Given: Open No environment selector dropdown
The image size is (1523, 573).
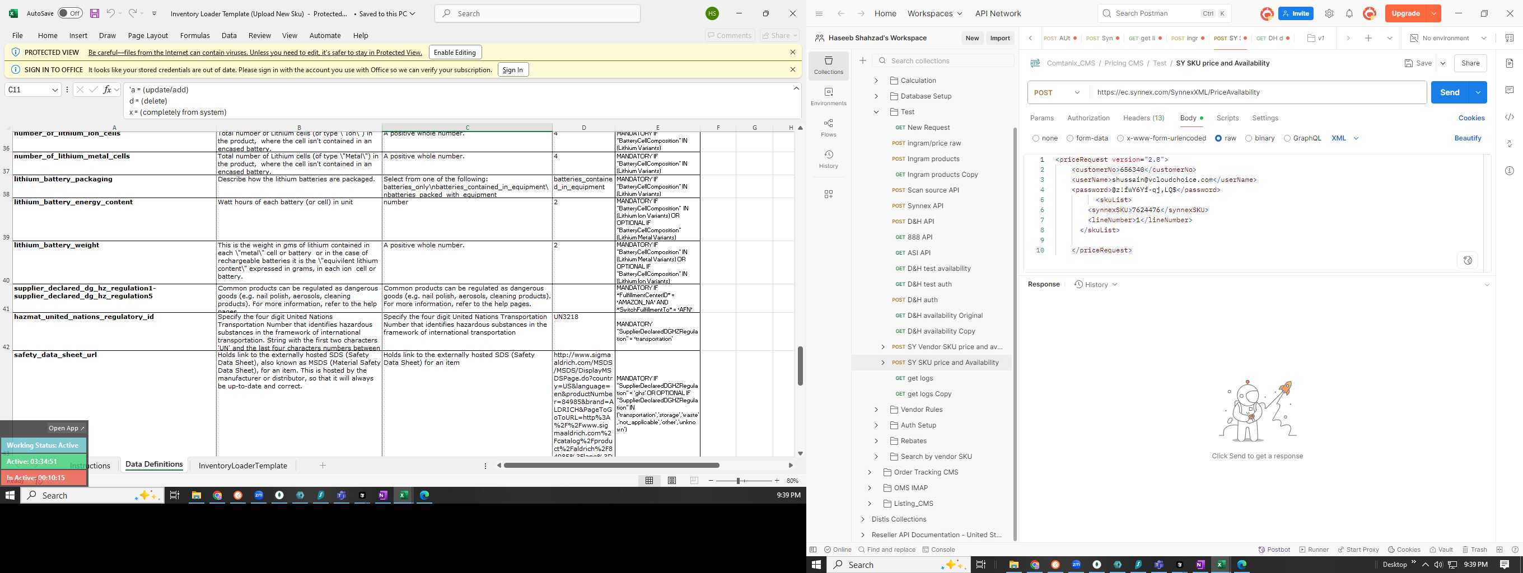Looking at the screenshot, I should (1448, 38).
